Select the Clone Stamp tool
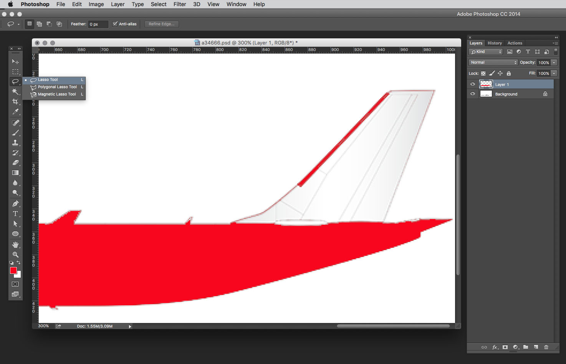Viewport: 566px width, 364px height. pyautogui.click(x=15, y=143)
